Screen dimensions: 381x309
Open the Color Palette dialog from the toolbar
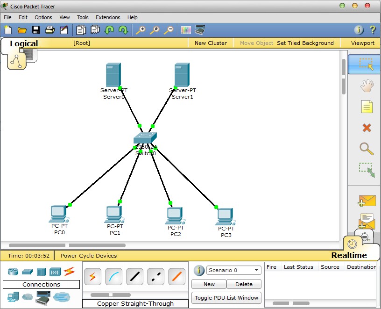pos(186,29)
